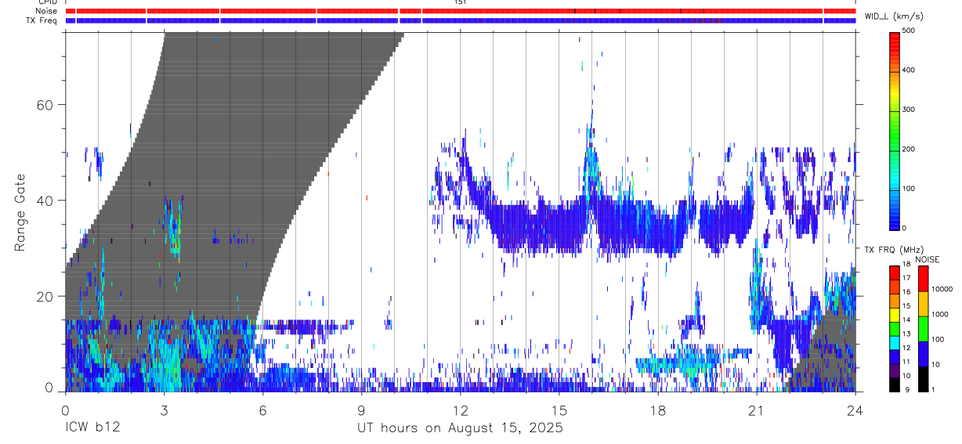Select the blue TX Freq strip above plot

point(461,20)
